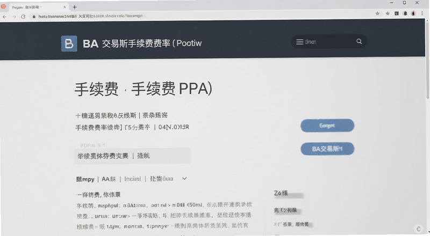Select the filter tab ending in 'ōuia'

(x=162, y=179)
